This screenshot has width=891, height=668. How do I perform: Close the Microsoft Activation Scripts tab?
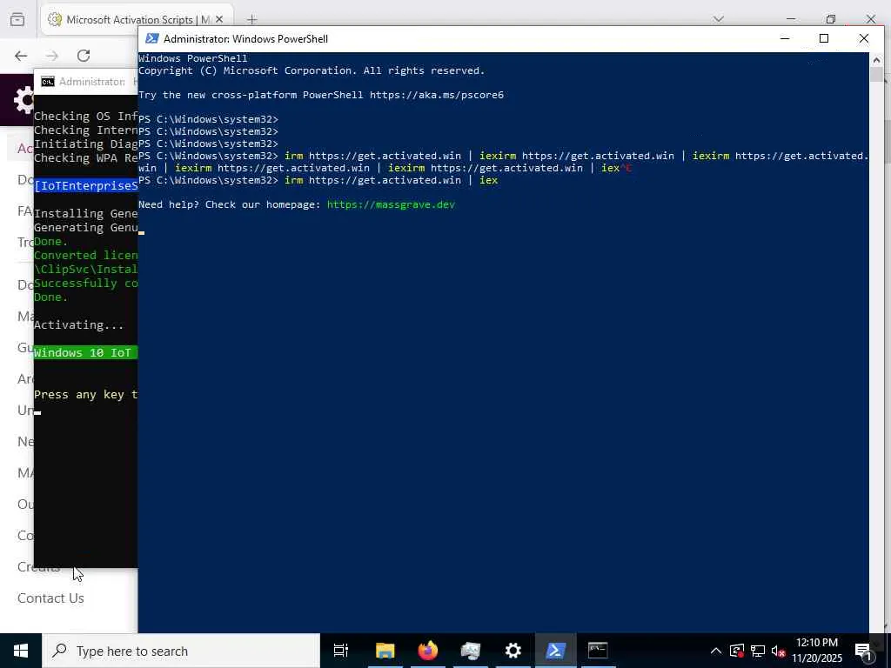coord(219,19)
